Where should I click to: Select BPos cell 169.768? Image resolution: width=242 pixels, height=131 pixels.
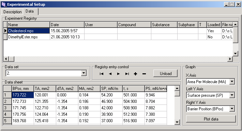point(23,121)
